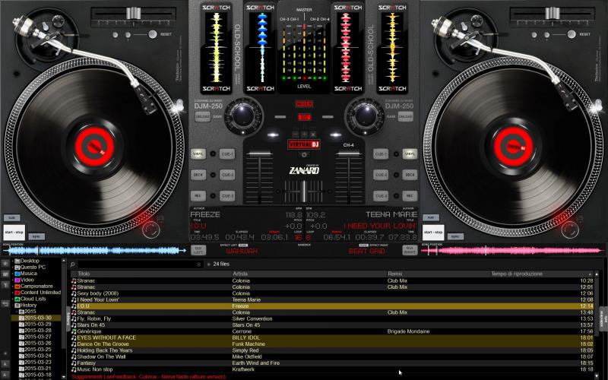Toggle right deck VINYL mode button
The width and height of the screenshot is (608, 380).
click(x=410, y=154)
